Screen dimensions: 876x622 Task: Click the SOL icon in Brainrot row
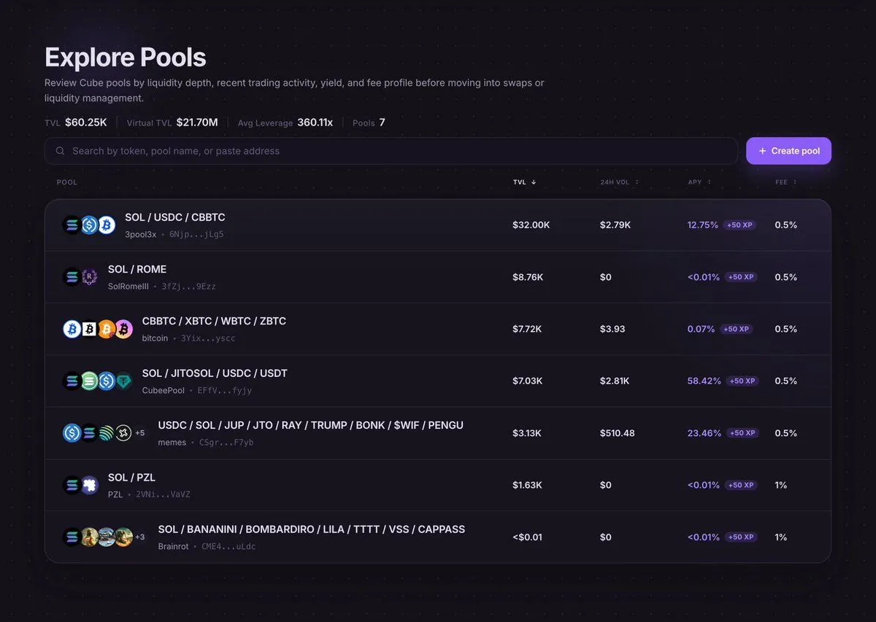(x=72, y=537)
